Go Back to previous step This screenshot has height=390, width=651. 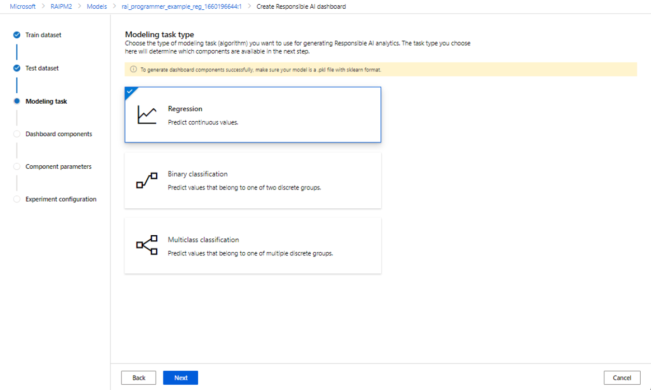point(138,378)
